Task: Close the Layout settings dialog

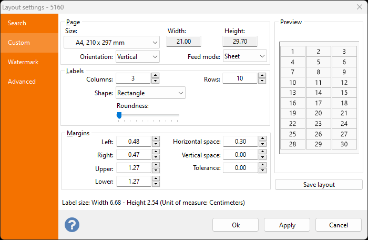Action: [x=355, y=7]
